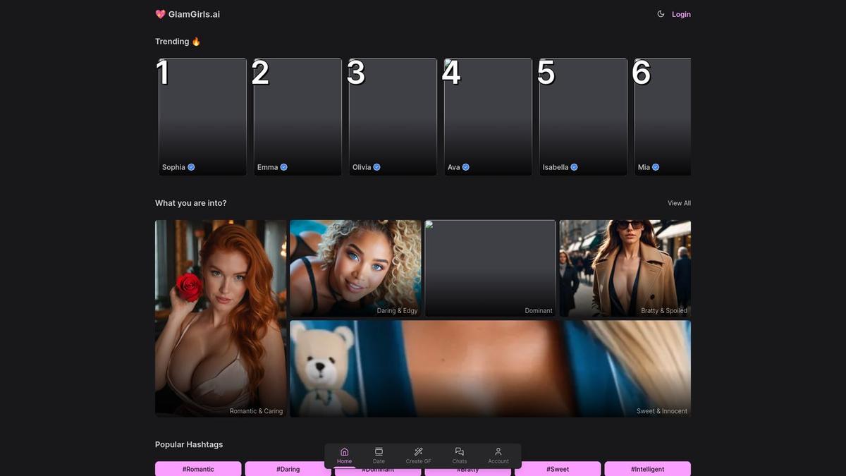Open the Chats icon in bottom bar
Image resolution: width=846 pixels, height=476 pixels.
(459, 456)
